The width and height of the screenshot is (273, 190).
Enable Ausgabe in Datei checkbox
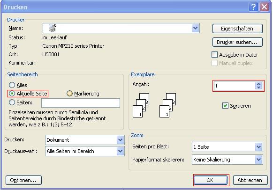coord(214,55)
